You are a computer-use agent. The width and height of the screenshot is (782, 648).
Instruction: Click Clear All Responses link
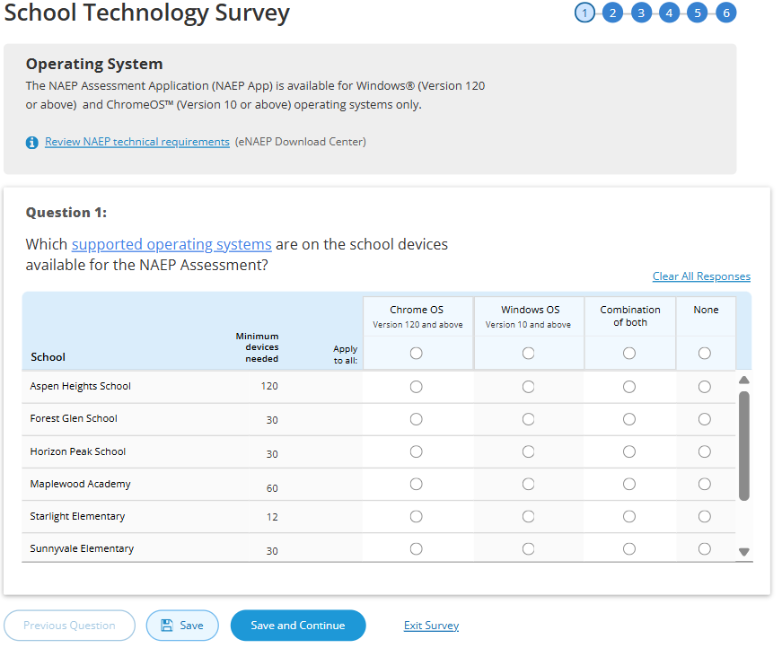click(701, 276)
